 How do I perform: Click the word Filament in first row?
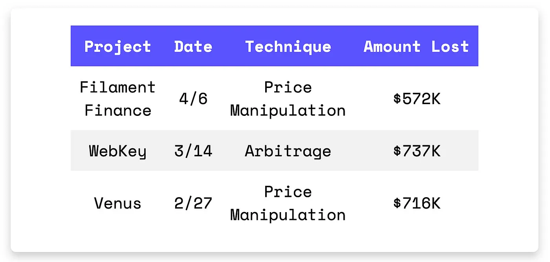[x=117, y=87]
